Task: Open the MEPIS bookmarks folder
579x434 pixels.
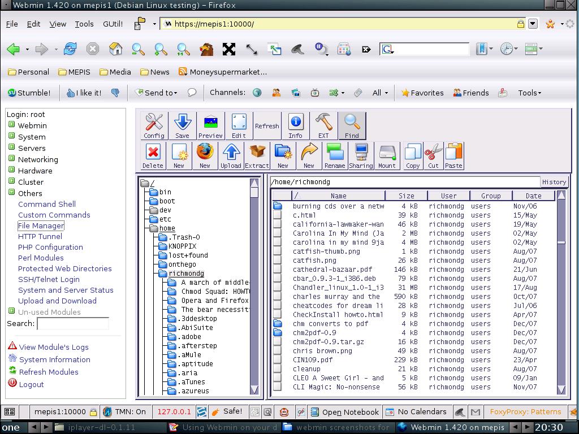Action: (74, 72)
